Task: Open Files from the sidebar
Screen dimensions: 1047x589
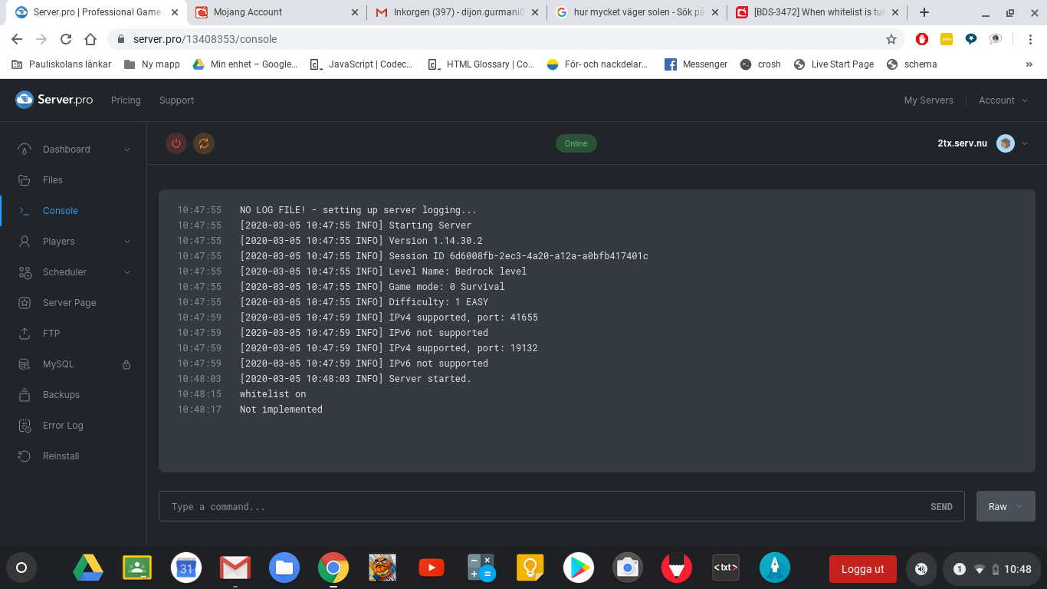Action: click(x=53, y=180)
